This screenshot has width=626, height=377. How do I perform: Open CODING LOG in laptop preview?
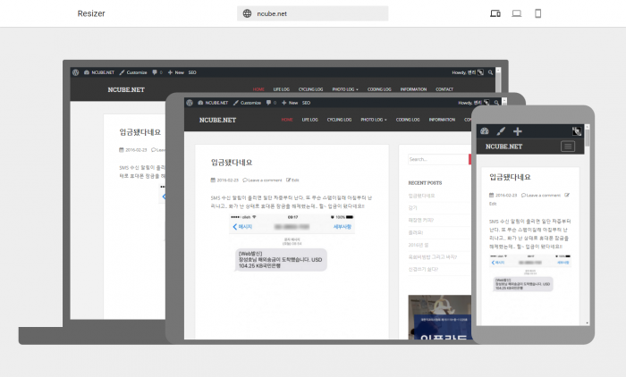coord(379,89)
